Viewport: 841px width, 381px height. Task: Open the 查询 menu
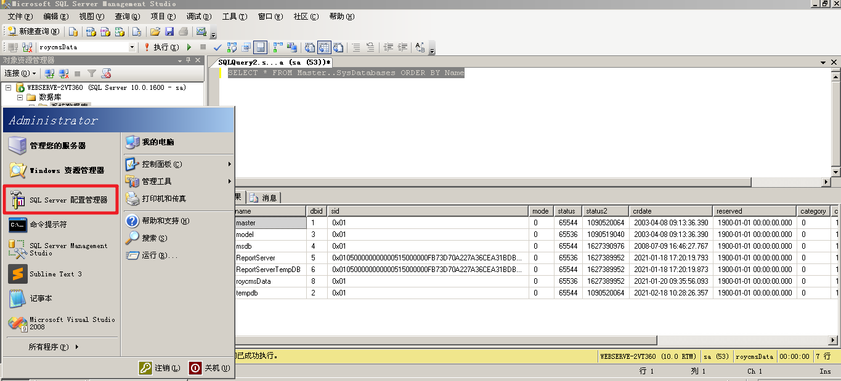[127, 17]
